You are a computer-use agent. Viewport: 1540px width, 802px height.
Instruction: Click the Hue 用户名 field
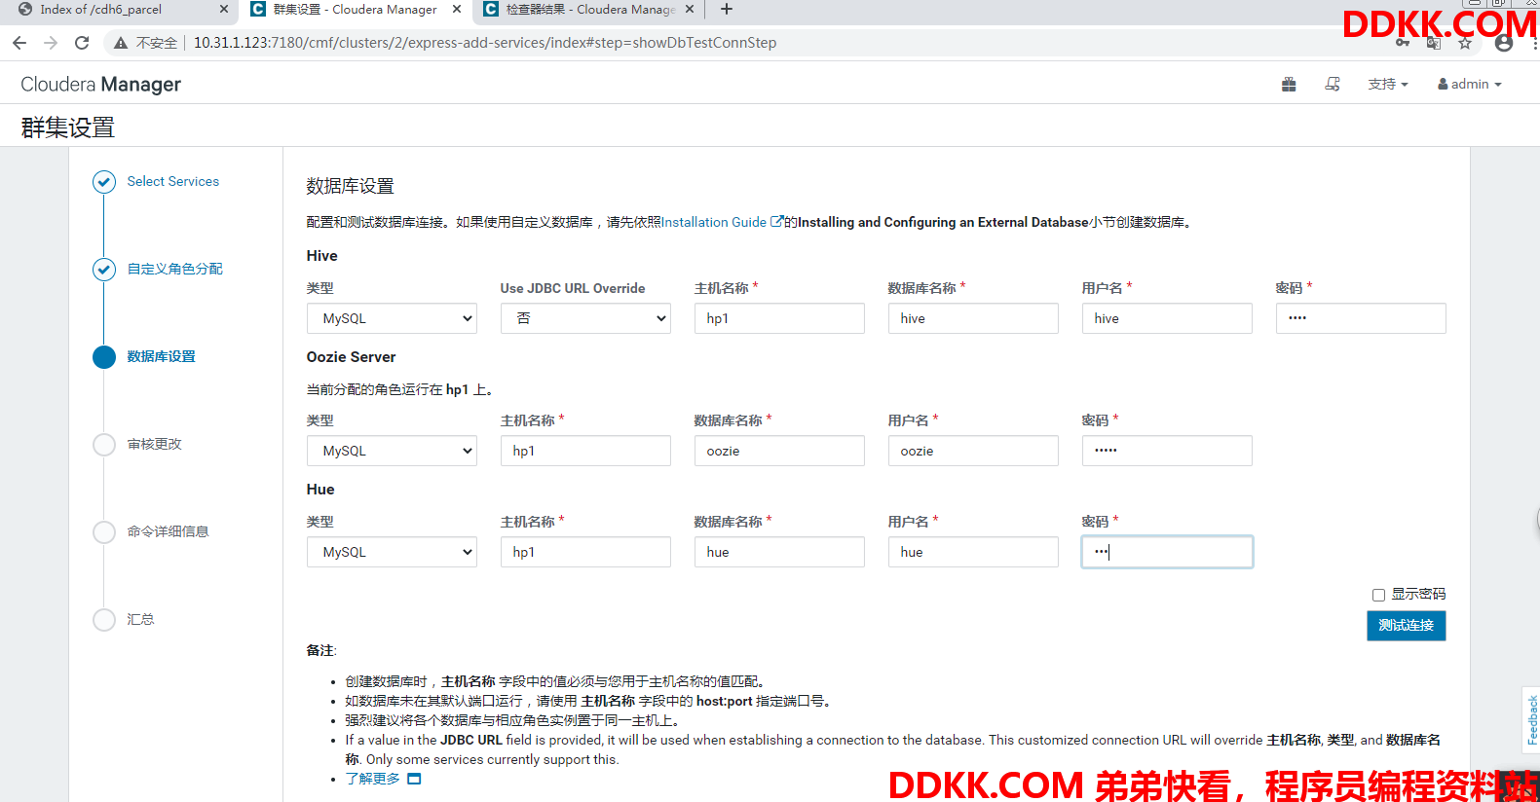click(x=973, y=552)
